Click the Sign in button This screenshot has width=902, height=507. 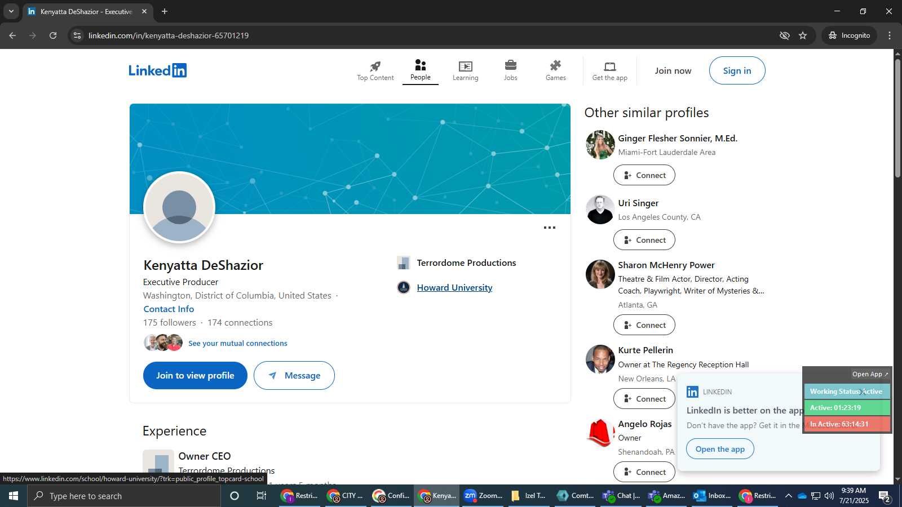(737, 70)
